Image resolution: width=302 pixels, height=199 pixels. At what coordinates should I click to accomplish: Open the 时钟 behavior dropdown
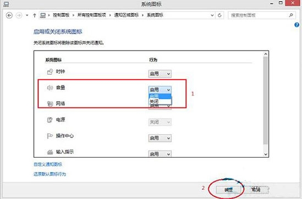point(160,74)
